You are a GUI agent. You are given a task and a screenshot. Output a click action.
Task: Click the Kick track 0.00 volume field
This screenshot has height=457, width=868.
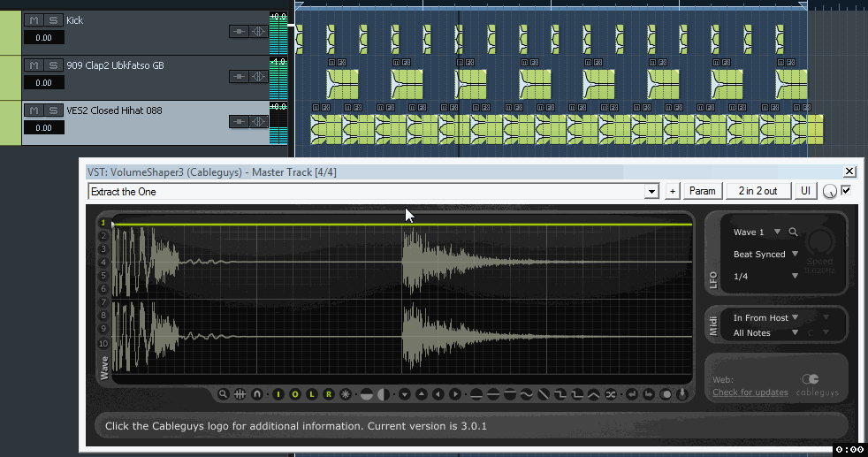coord(43,38)
